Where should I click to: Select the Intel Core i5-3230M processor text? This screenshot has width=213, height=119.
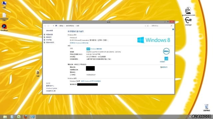pyautogui.click(x=104, y=52)
